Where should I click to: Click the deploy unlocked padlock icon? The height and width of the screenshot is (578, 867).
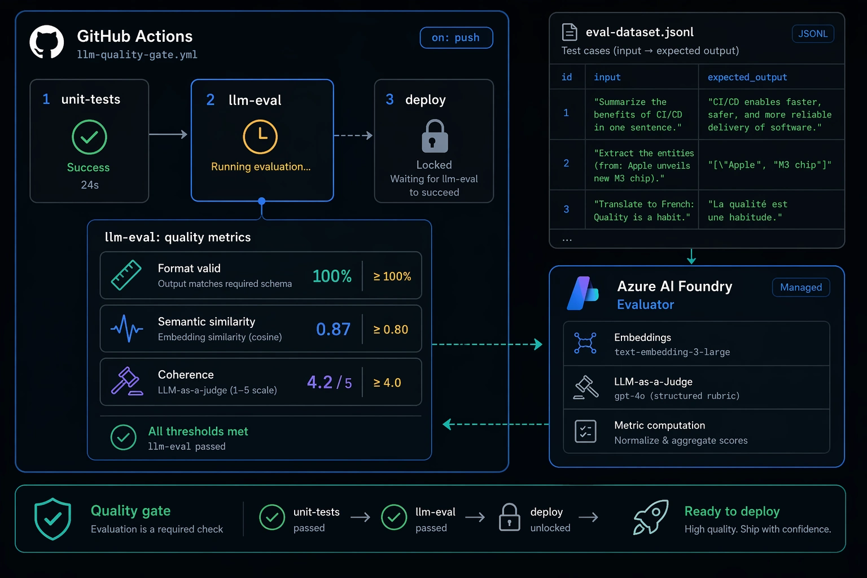[x=510, y=517]
